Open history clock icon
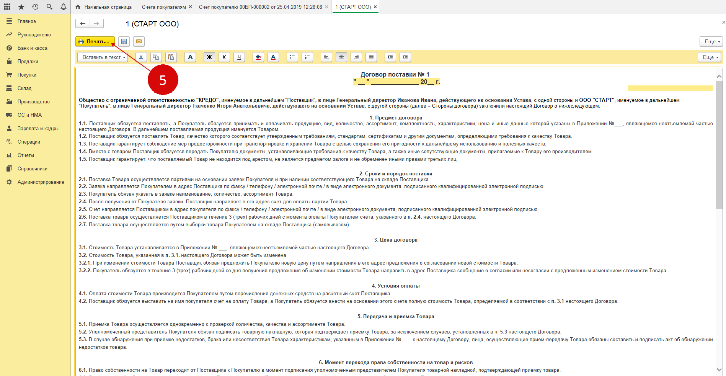 [x=35, y=7]
